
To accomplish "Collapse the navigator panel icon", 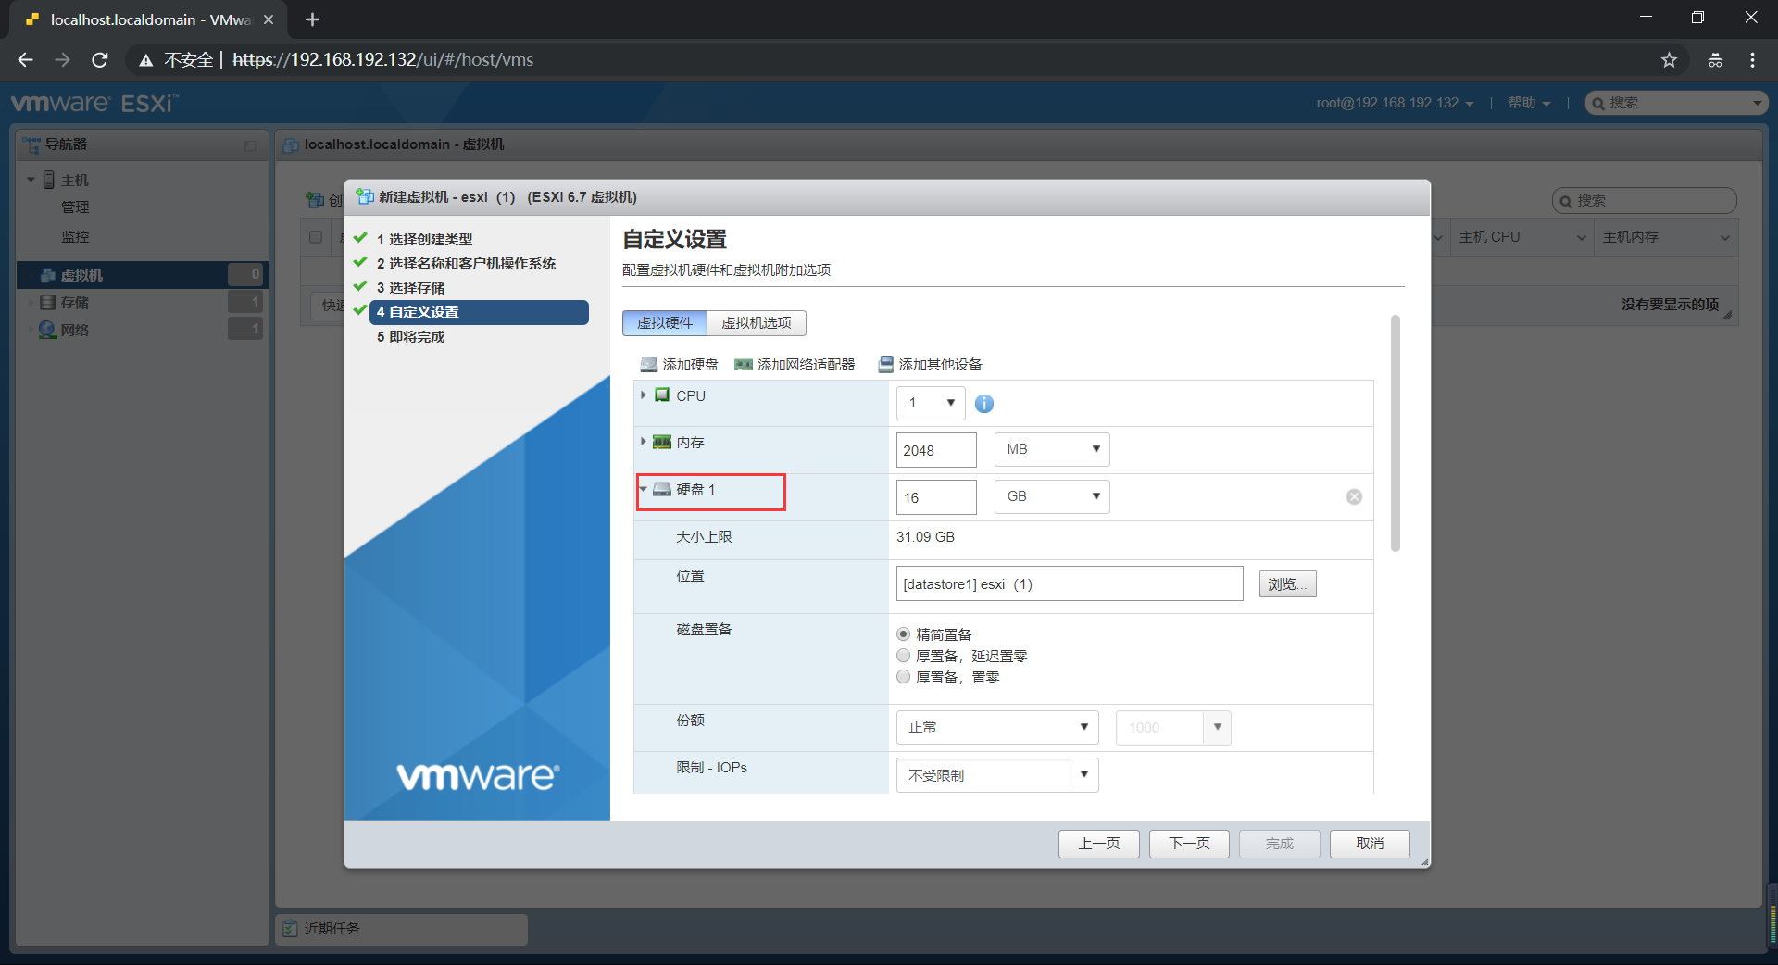I will pyautogui.click(x=250, y=145).
